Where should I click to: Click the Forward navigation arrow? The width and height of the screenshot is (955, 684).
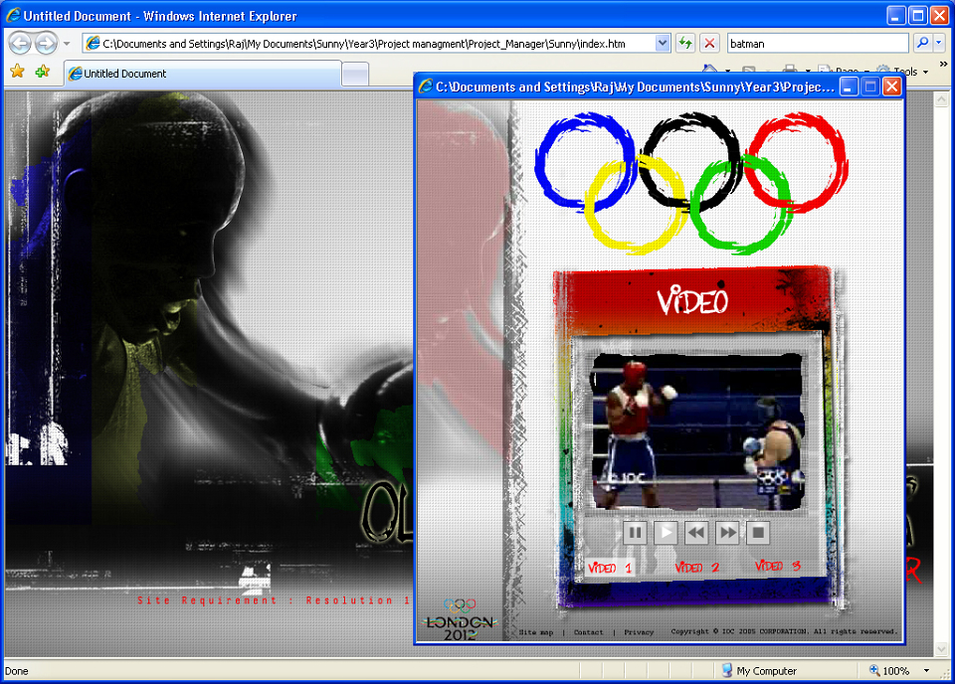[x=46, y=43]
